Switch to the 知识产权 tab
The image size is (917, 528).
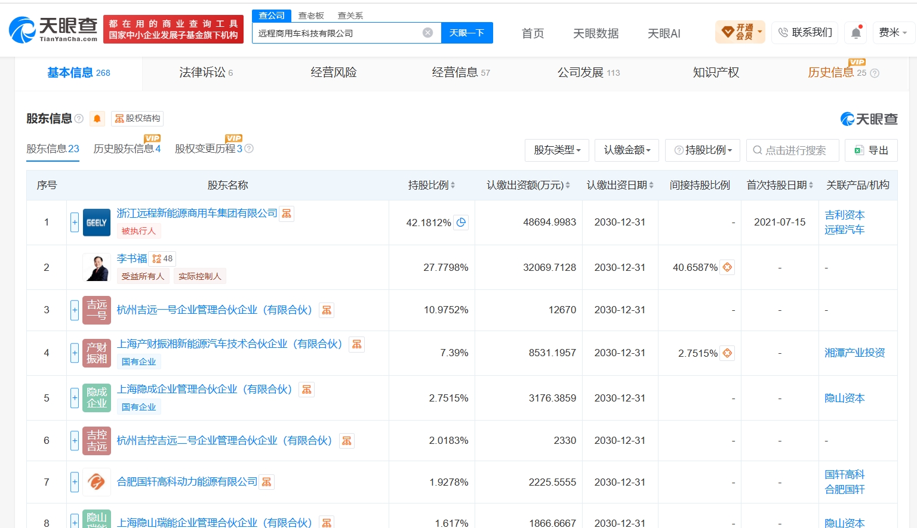pos(716,73)
